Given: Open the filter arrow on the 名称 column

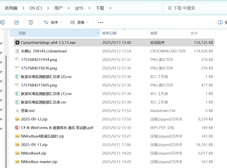Looking at the screenshot, I should tap(98, 33).
